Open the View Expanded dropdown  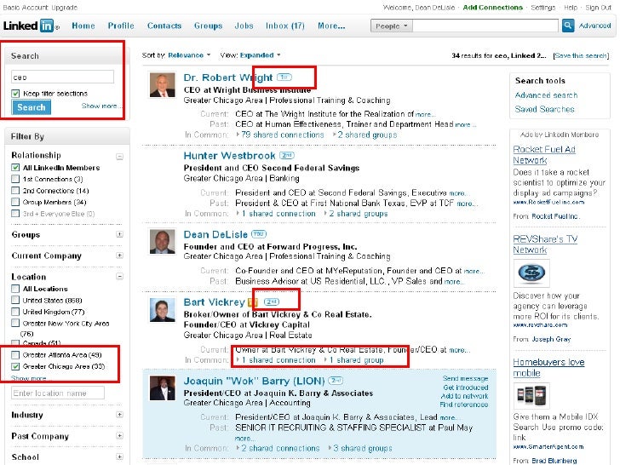(x=260, y=55)
